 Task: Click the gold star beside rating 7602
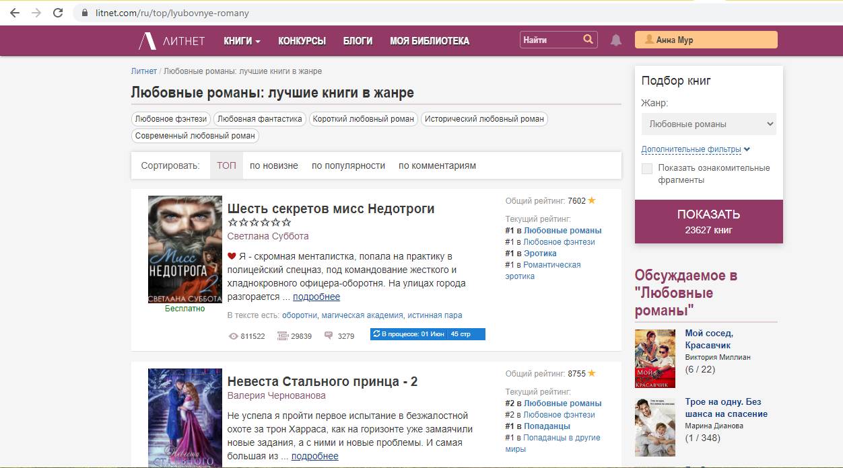click(592, 200)
